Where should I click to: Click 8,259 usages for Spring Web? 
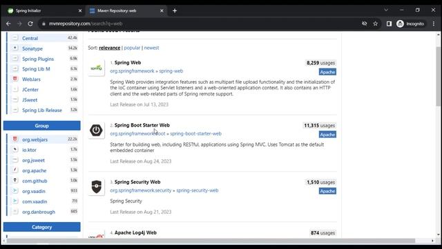pos(320,63)
